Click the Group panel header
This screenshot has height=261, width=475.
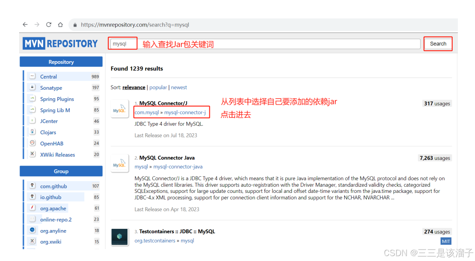pyautogui.click(x=61, y=171)
